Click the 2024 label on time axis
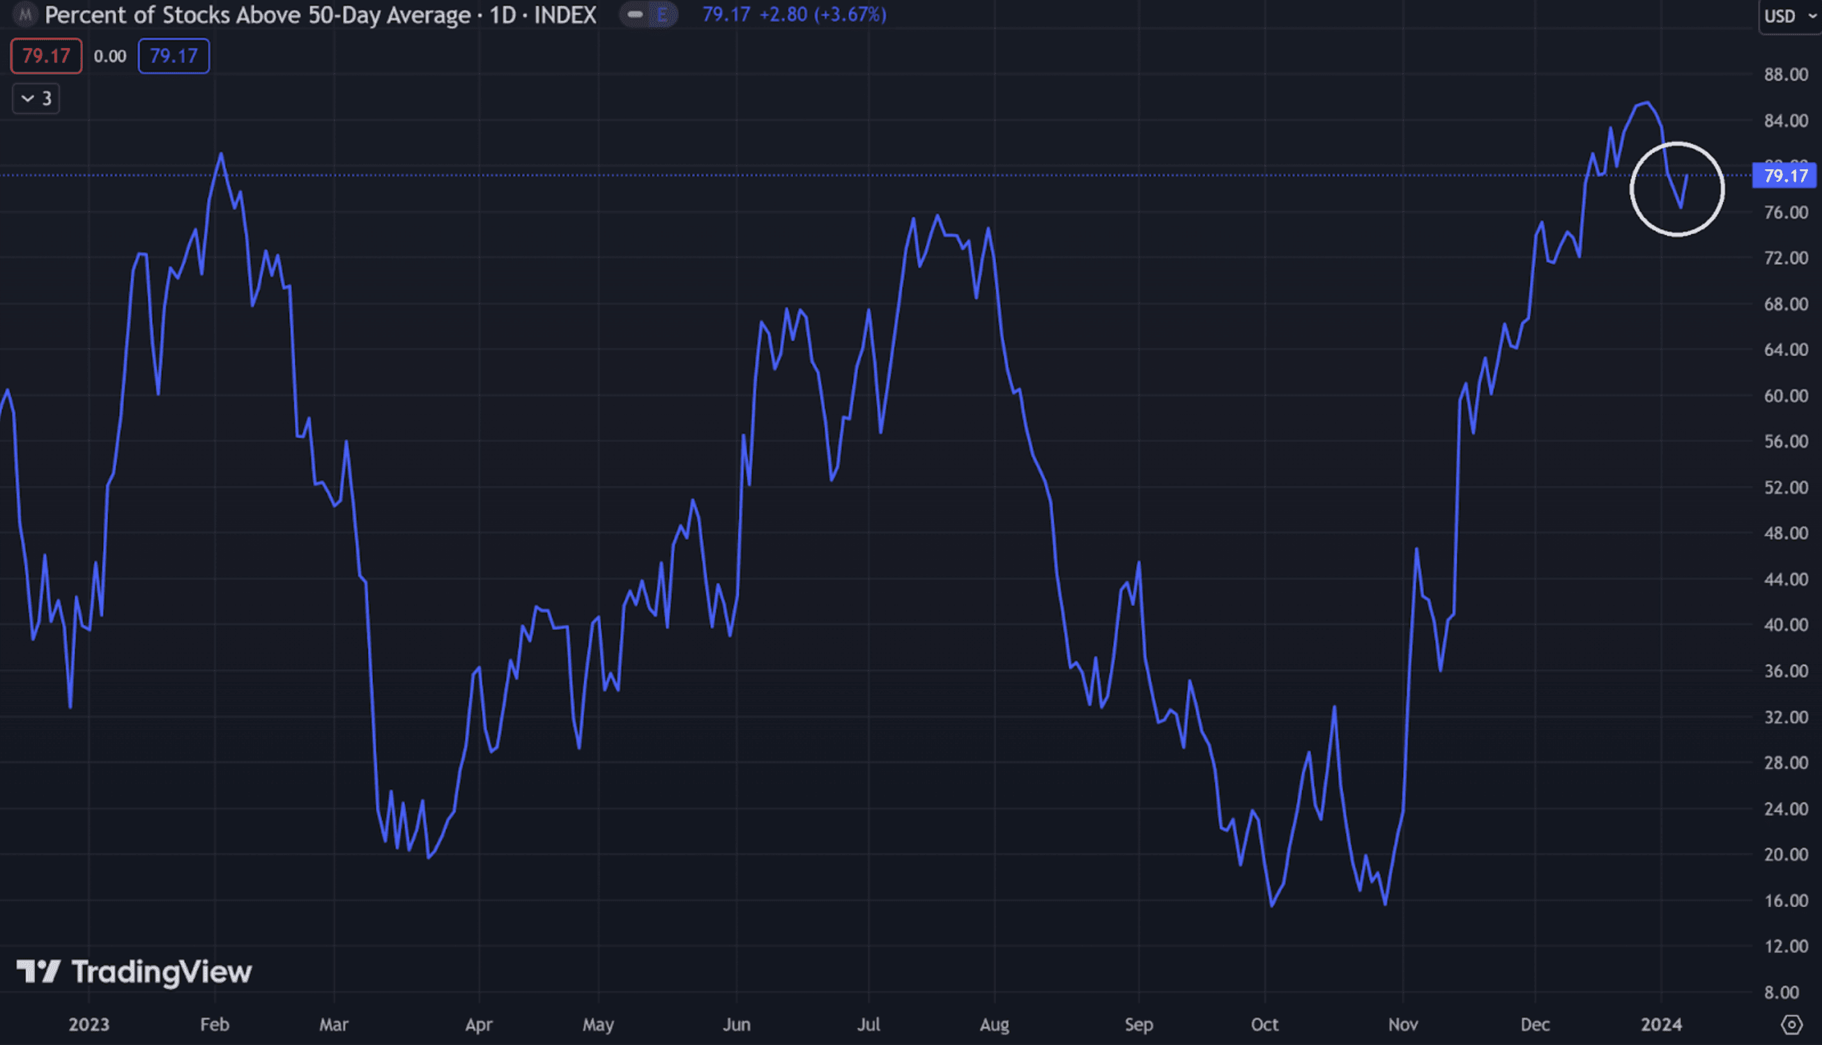Image resolution: width=1822 pixels, height=1045 pixels. [1661, 1024]
